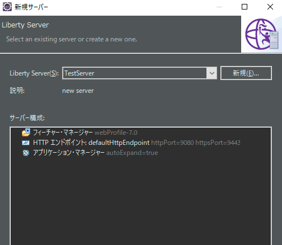282x245 pixels.
Task: Click the 新規(E)... button
Action: [x=246, y=73]
